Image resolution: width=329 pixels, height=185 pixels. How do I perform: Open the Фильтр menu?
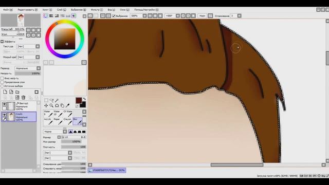click(x=97, y=10)
